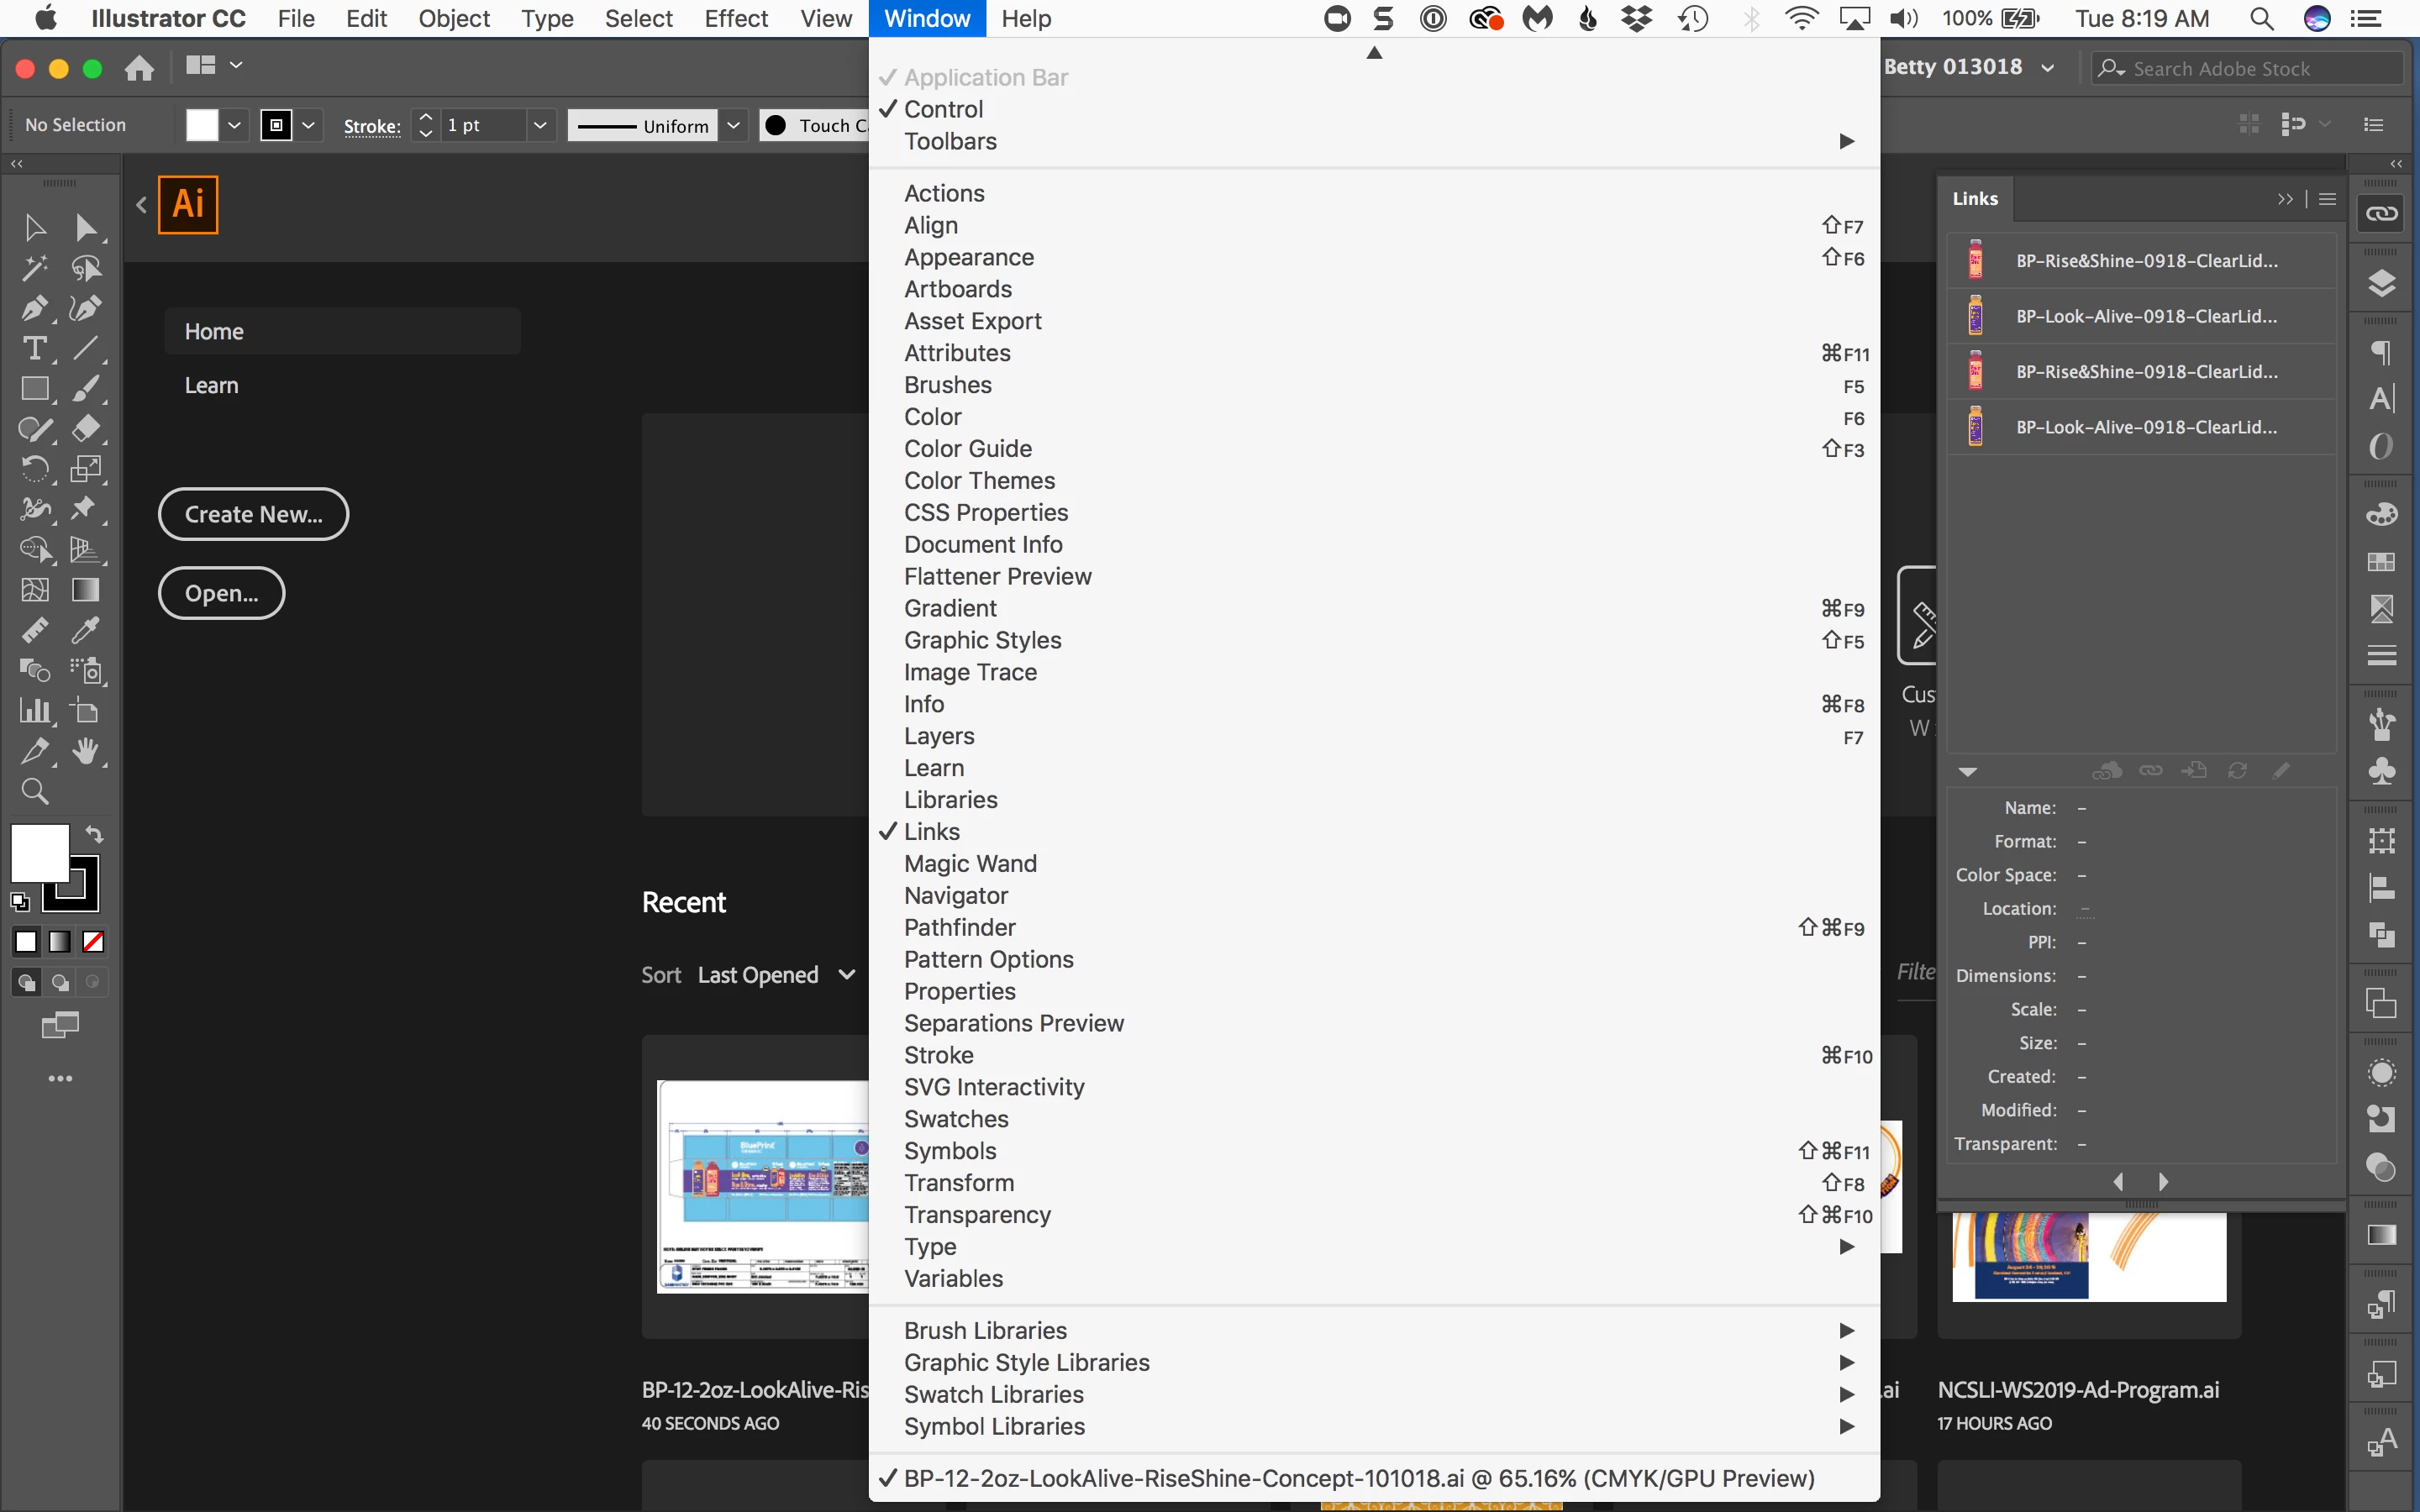Select the Pen tool
The height and width of the screenshot is (1512, 2420).
click(x=34, y=309)
